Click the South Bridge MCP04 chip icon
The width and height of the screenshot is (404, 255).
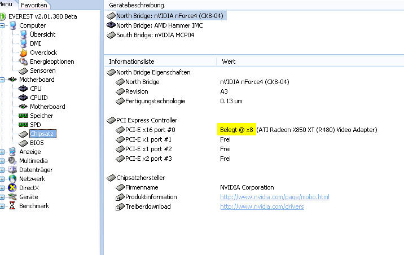tap(111, 35)
